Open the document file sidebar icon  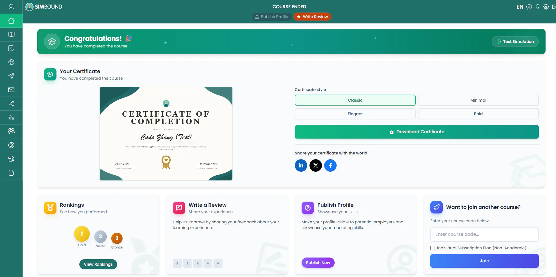tap(11, 173)
